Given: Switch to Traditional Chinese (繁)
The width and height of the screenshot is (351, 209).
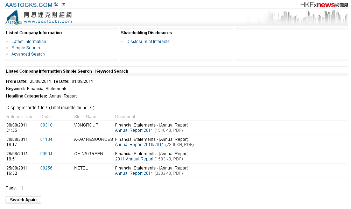Looking at the screenshot, I should 56,5.
